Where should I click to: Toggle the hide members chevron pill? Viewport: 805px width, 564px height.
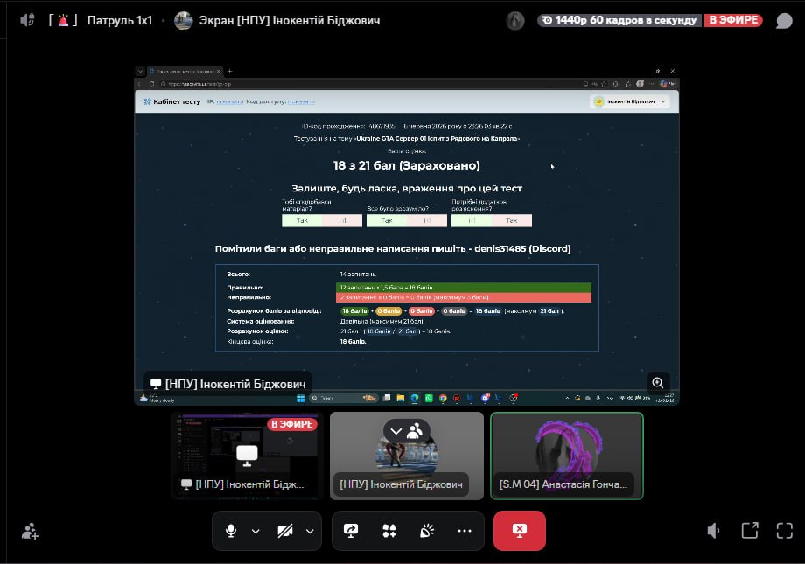(407, 431)
